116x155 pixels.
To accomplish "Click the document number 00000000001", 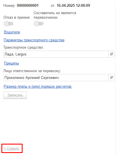I will click(x=28, y=5).
